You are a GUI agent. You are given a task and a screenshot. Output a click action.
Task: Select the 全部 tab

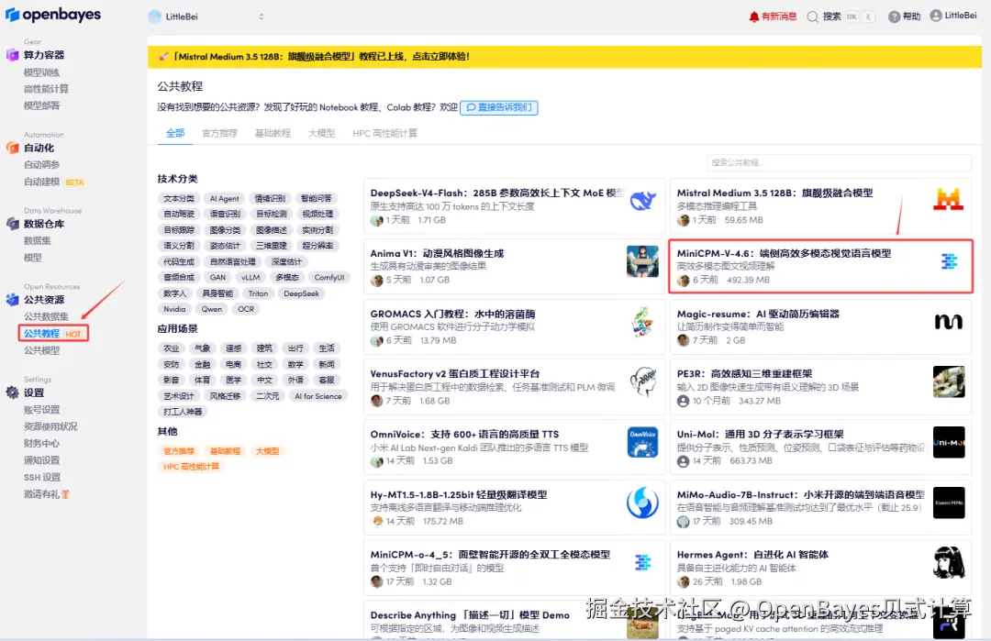pos(175,133)
